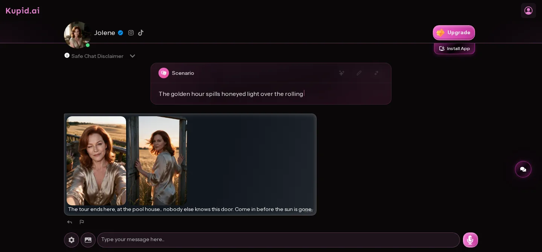The height and width of the screenshot is (252, 542).
Task: Open chat settings gear icon
Action: coord(72,240)
